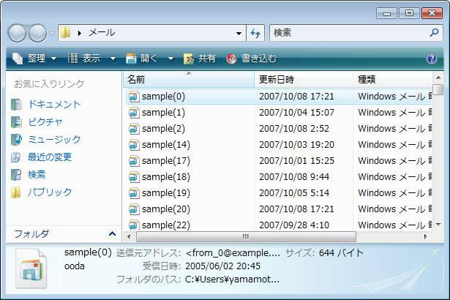The image size is (450, 300).
Task: Click the 共有 share button
Action: [x=200, y=59]
